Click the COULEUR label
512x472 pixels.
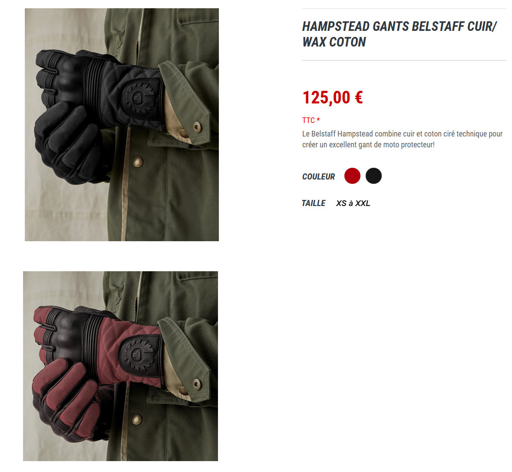318,177
